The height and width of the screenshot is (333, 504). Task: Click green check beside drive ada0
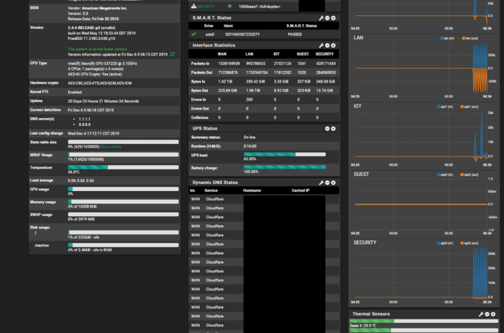click(x=194, y=34)
